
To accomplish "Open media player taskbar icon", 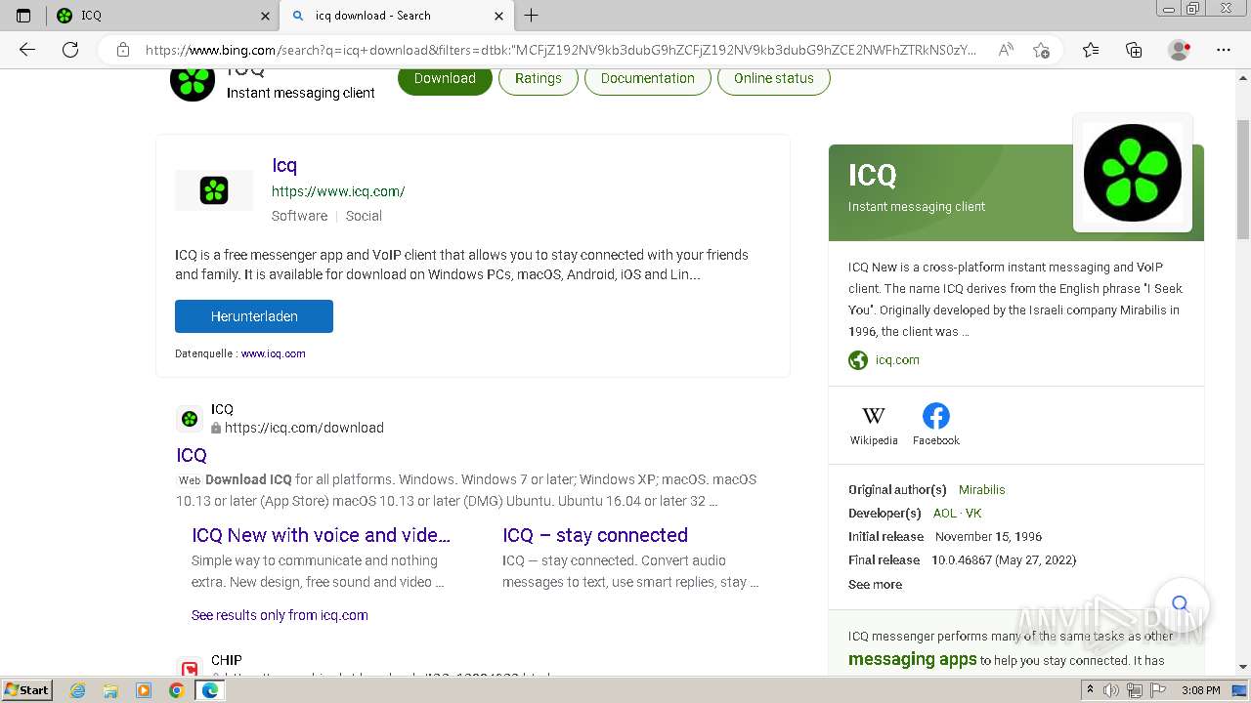I will click(x=144, y=690).
